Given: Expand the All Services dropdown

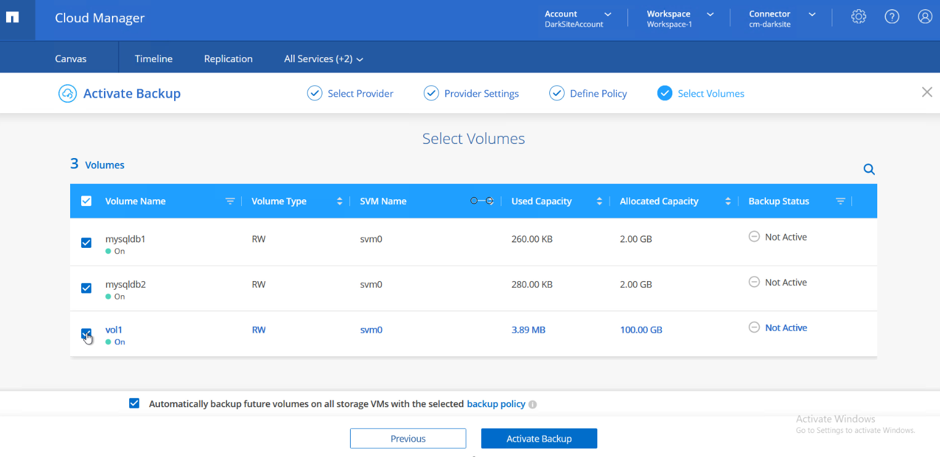Looking at the screenshot, I should pyautogui.click(x=324, y=58).
